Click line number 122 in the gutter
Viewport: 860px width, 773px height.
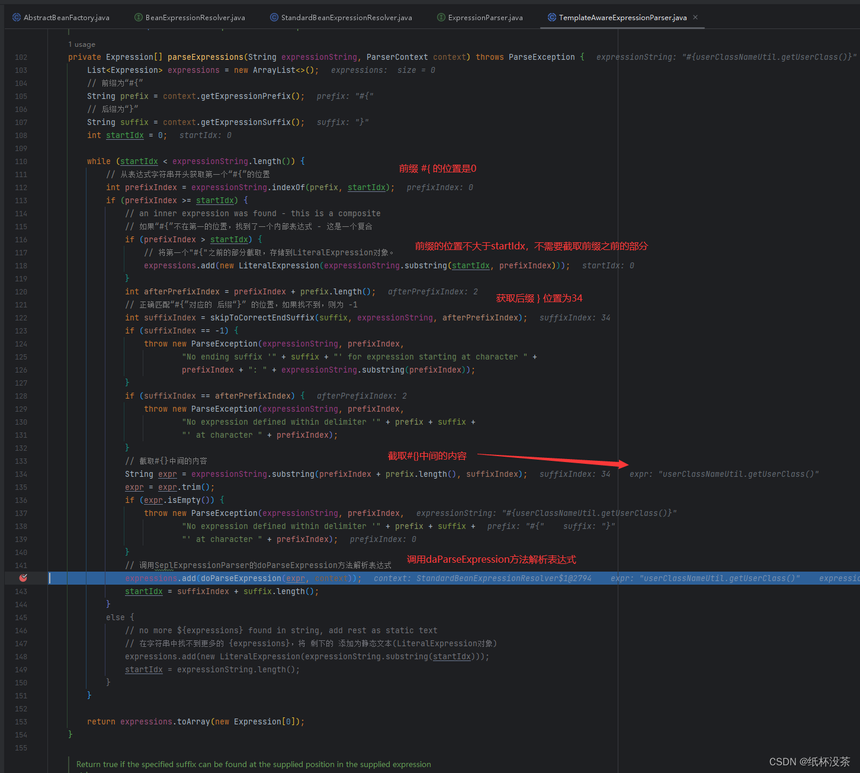21,318
